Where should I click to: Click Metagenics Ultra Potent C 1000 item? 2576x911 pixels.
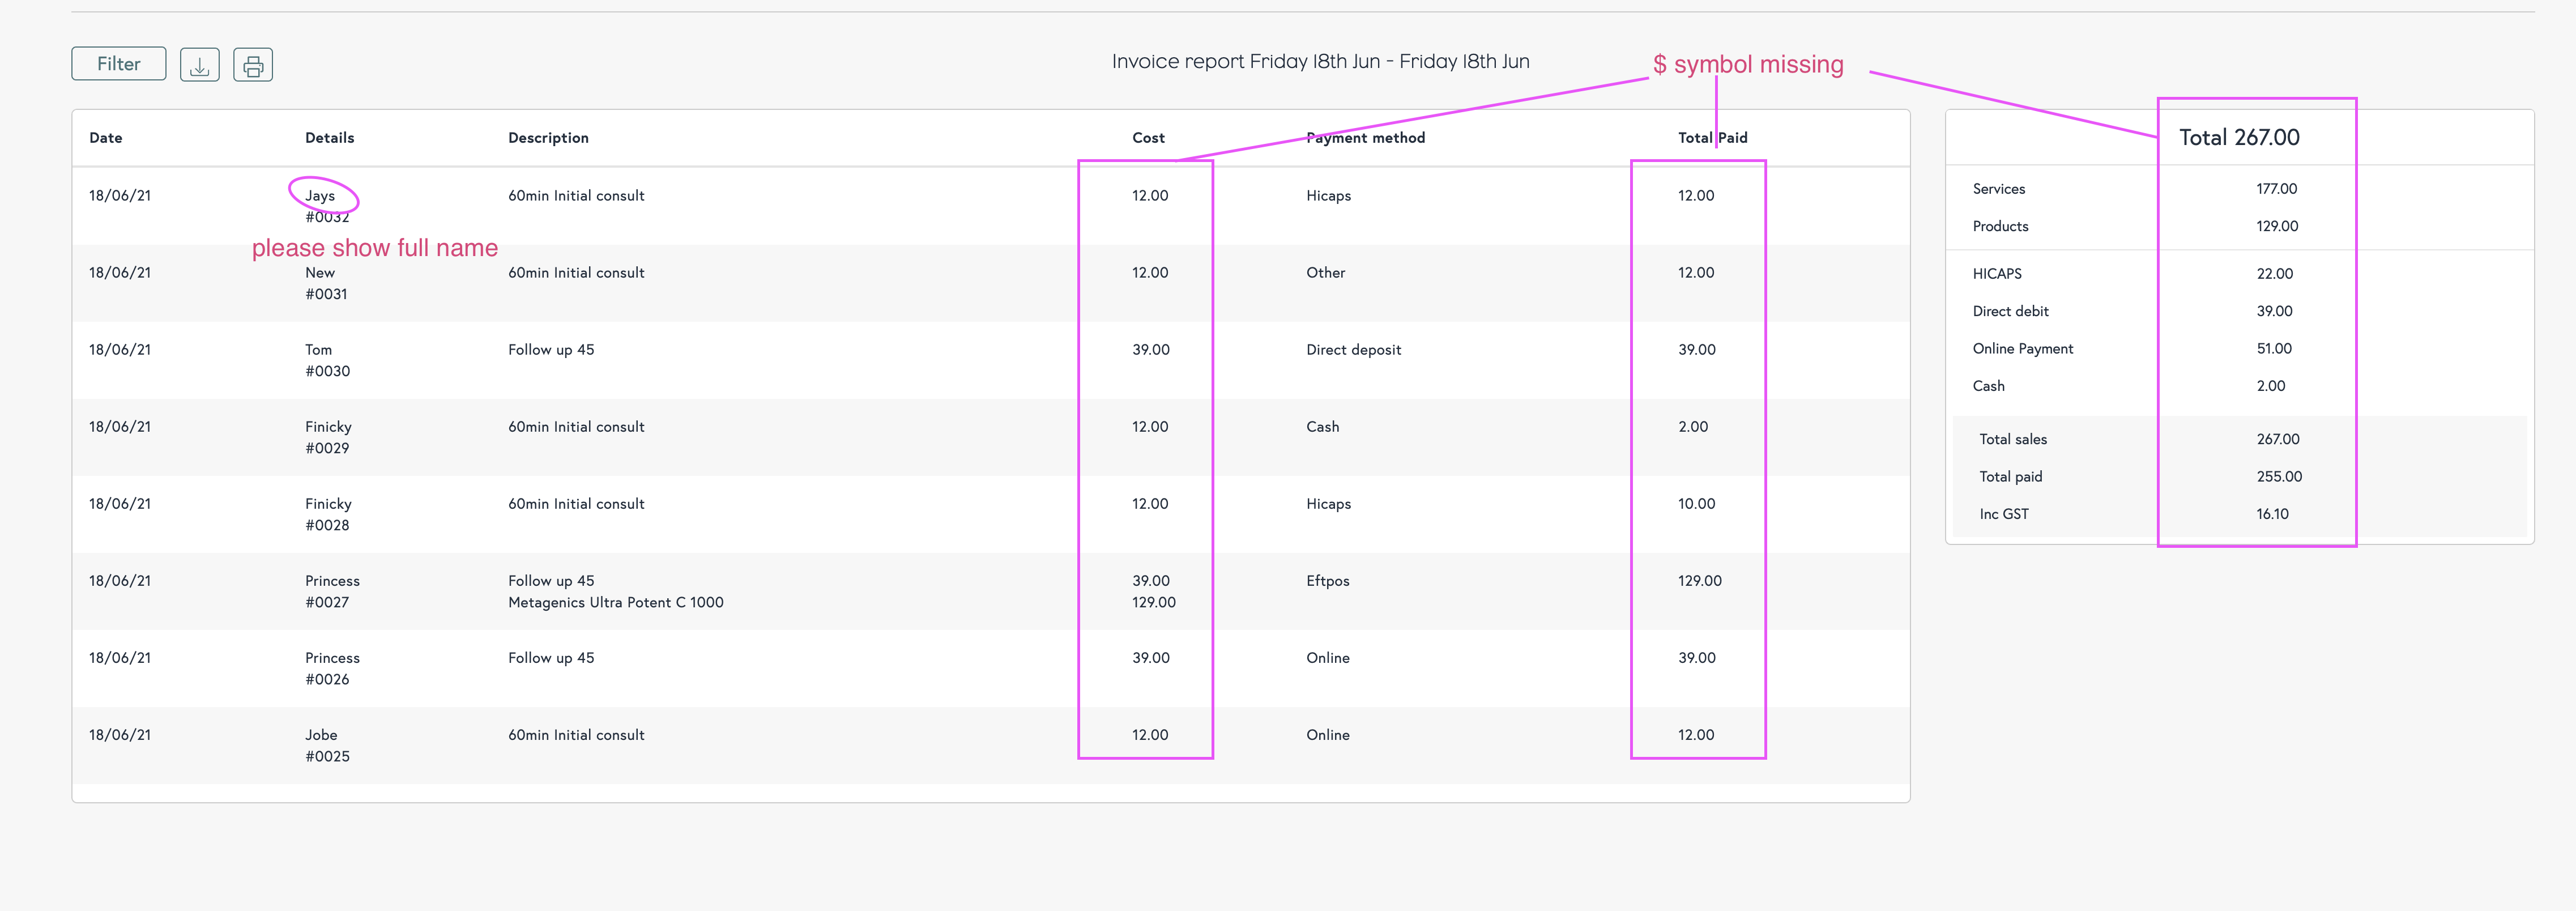point(615,602)
